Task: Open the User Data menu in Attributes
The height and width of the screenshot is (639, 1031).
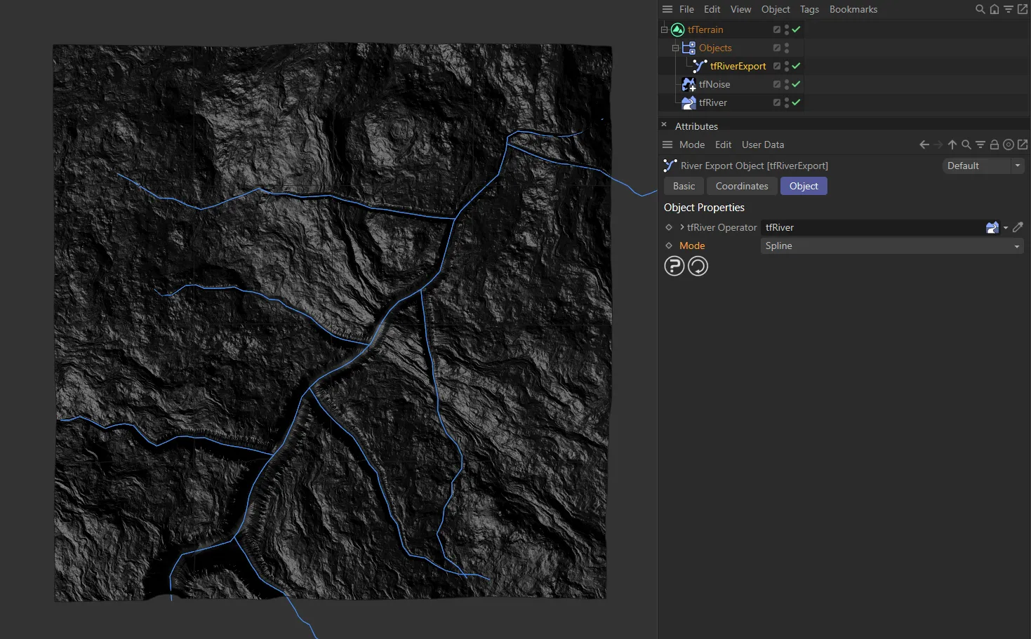Action: [763, 144]
